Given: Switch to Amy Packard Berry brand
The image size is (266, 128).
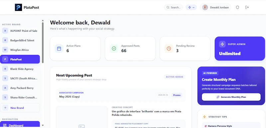Looking at the screenshot, I should [20, 88].
